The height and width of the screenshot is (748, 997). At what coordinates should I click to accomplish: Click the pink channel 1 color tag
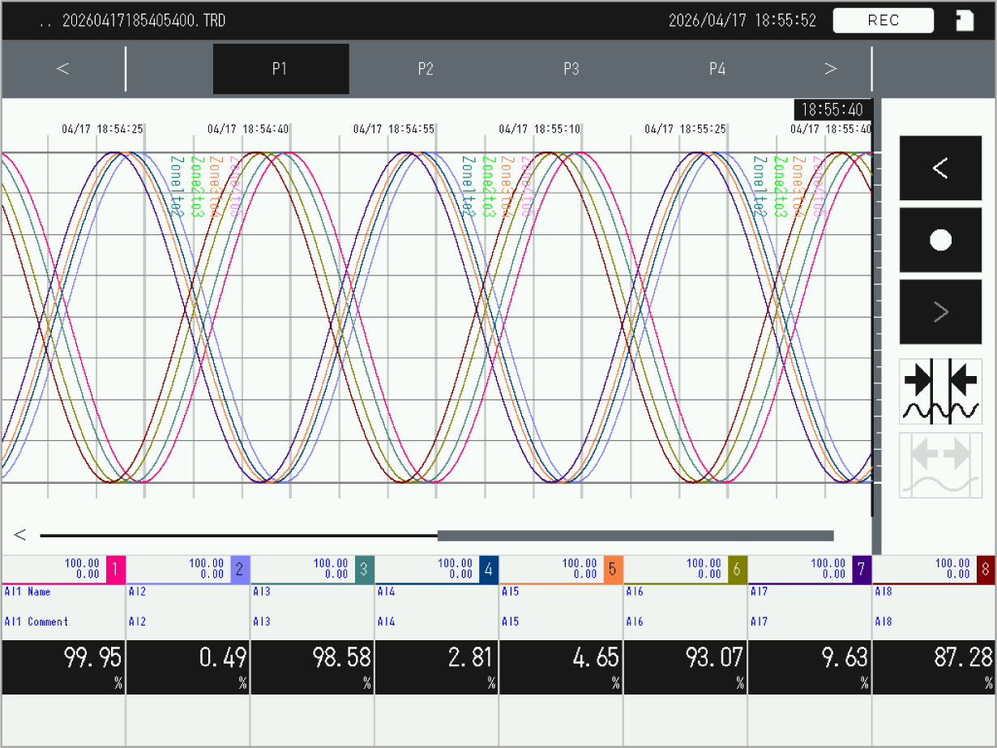(x=115, y=569)
